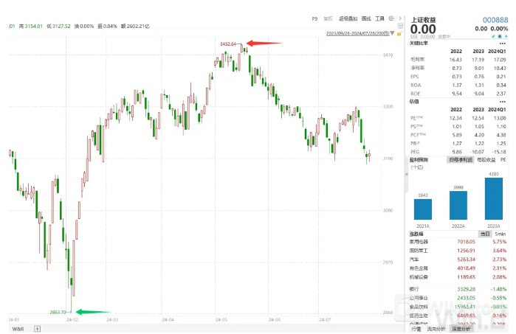
Task: Open the 超级叠加 overlay button
Action: 347,18
